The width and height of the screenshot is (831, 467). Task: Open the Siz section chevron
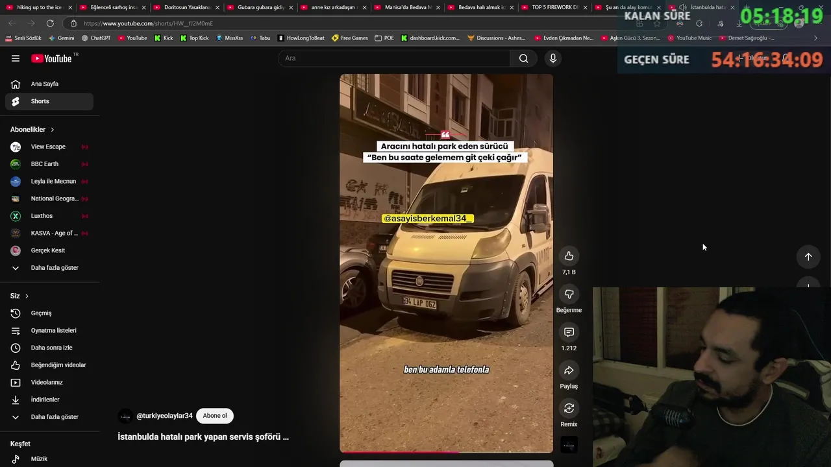tap(27, 296)
